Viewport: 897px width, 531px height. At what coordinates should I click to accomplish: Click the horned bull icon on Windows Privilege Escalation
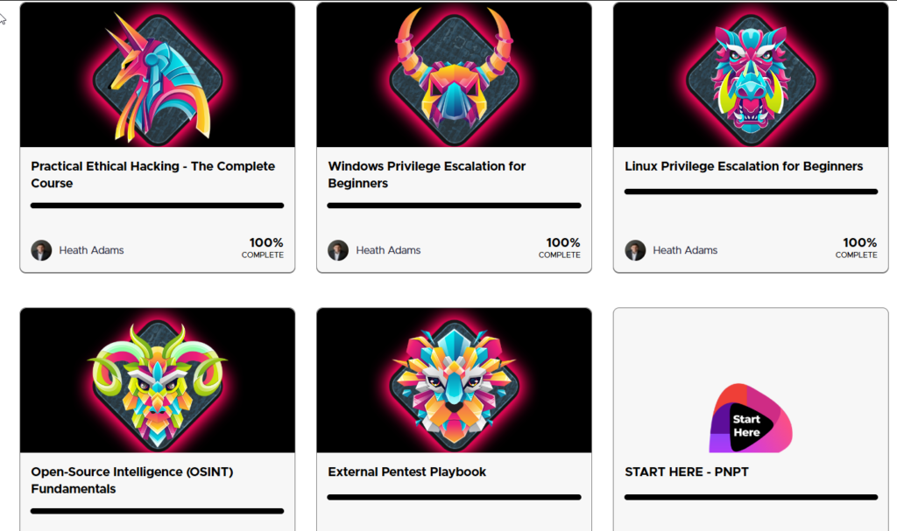tap(454, 77)
